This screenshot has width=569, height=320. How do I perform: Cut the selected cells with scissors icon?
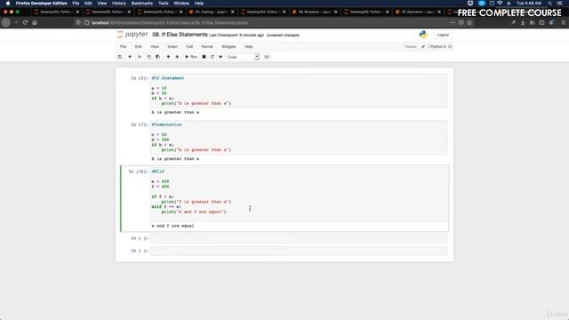coord(140,57)
